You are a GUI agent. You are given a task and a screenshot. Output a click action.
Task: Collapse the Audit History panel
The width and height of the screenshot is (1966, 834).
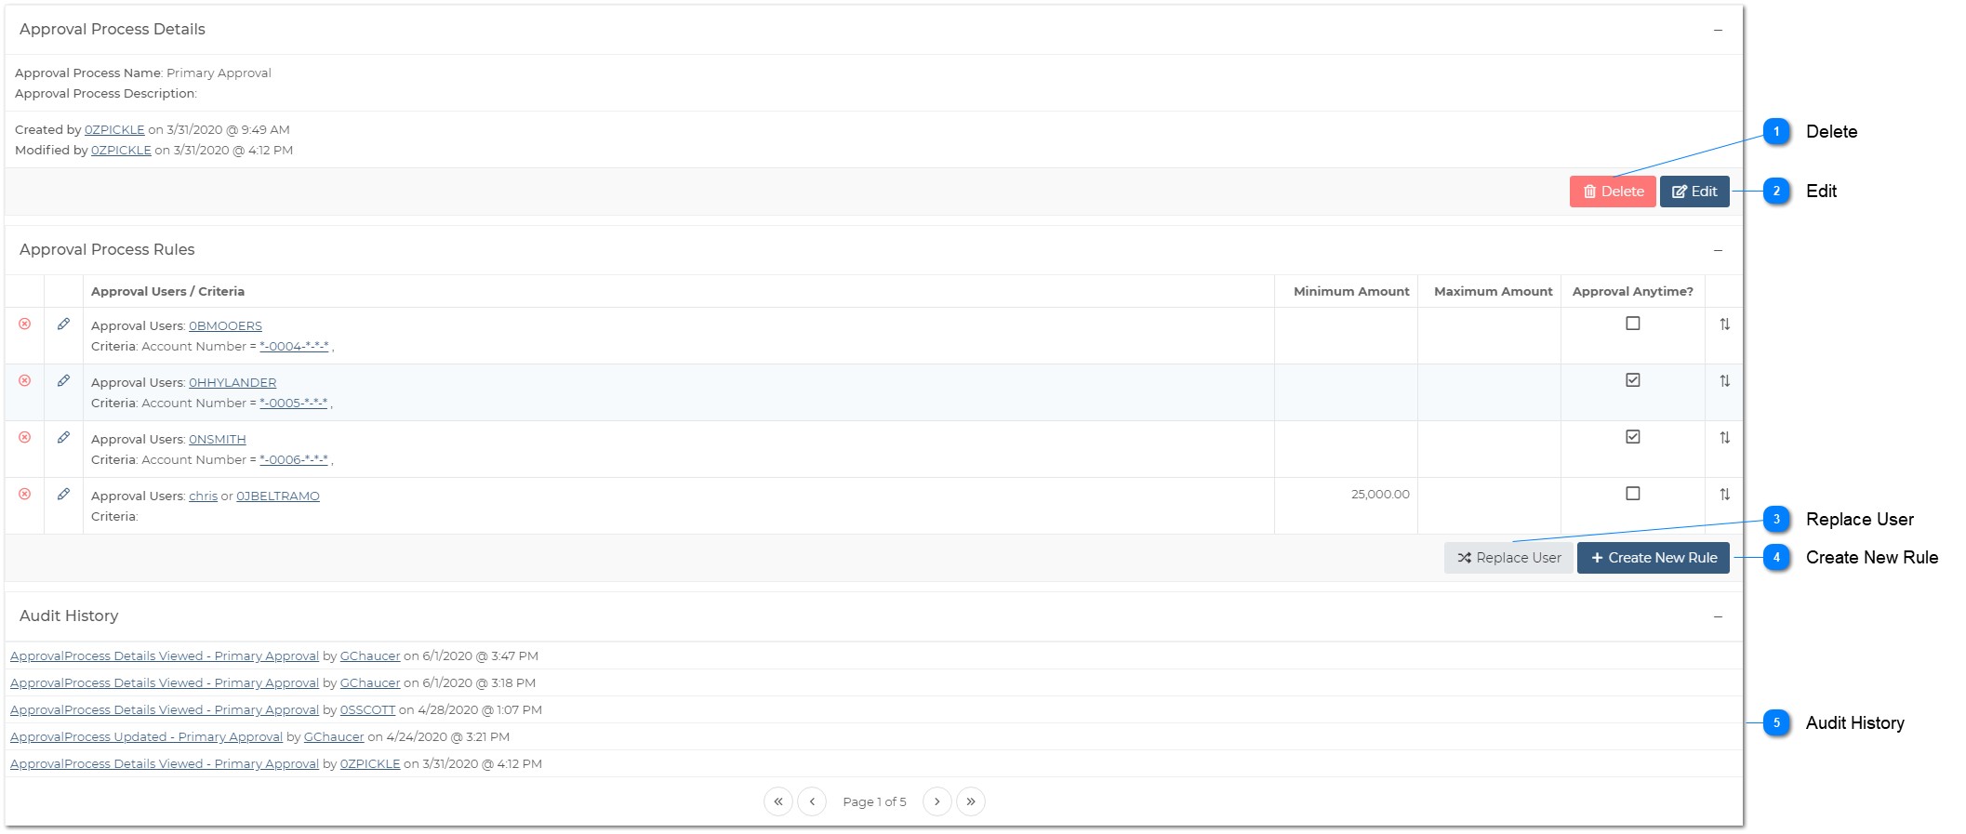(1718, 616)
